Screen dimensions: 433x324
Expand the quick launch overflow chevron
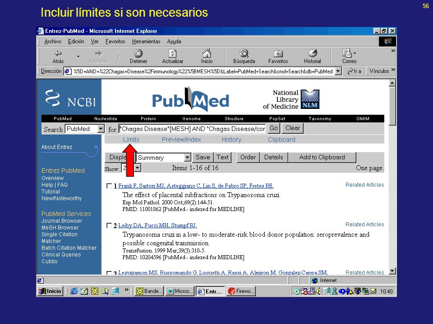coord(126,289)
